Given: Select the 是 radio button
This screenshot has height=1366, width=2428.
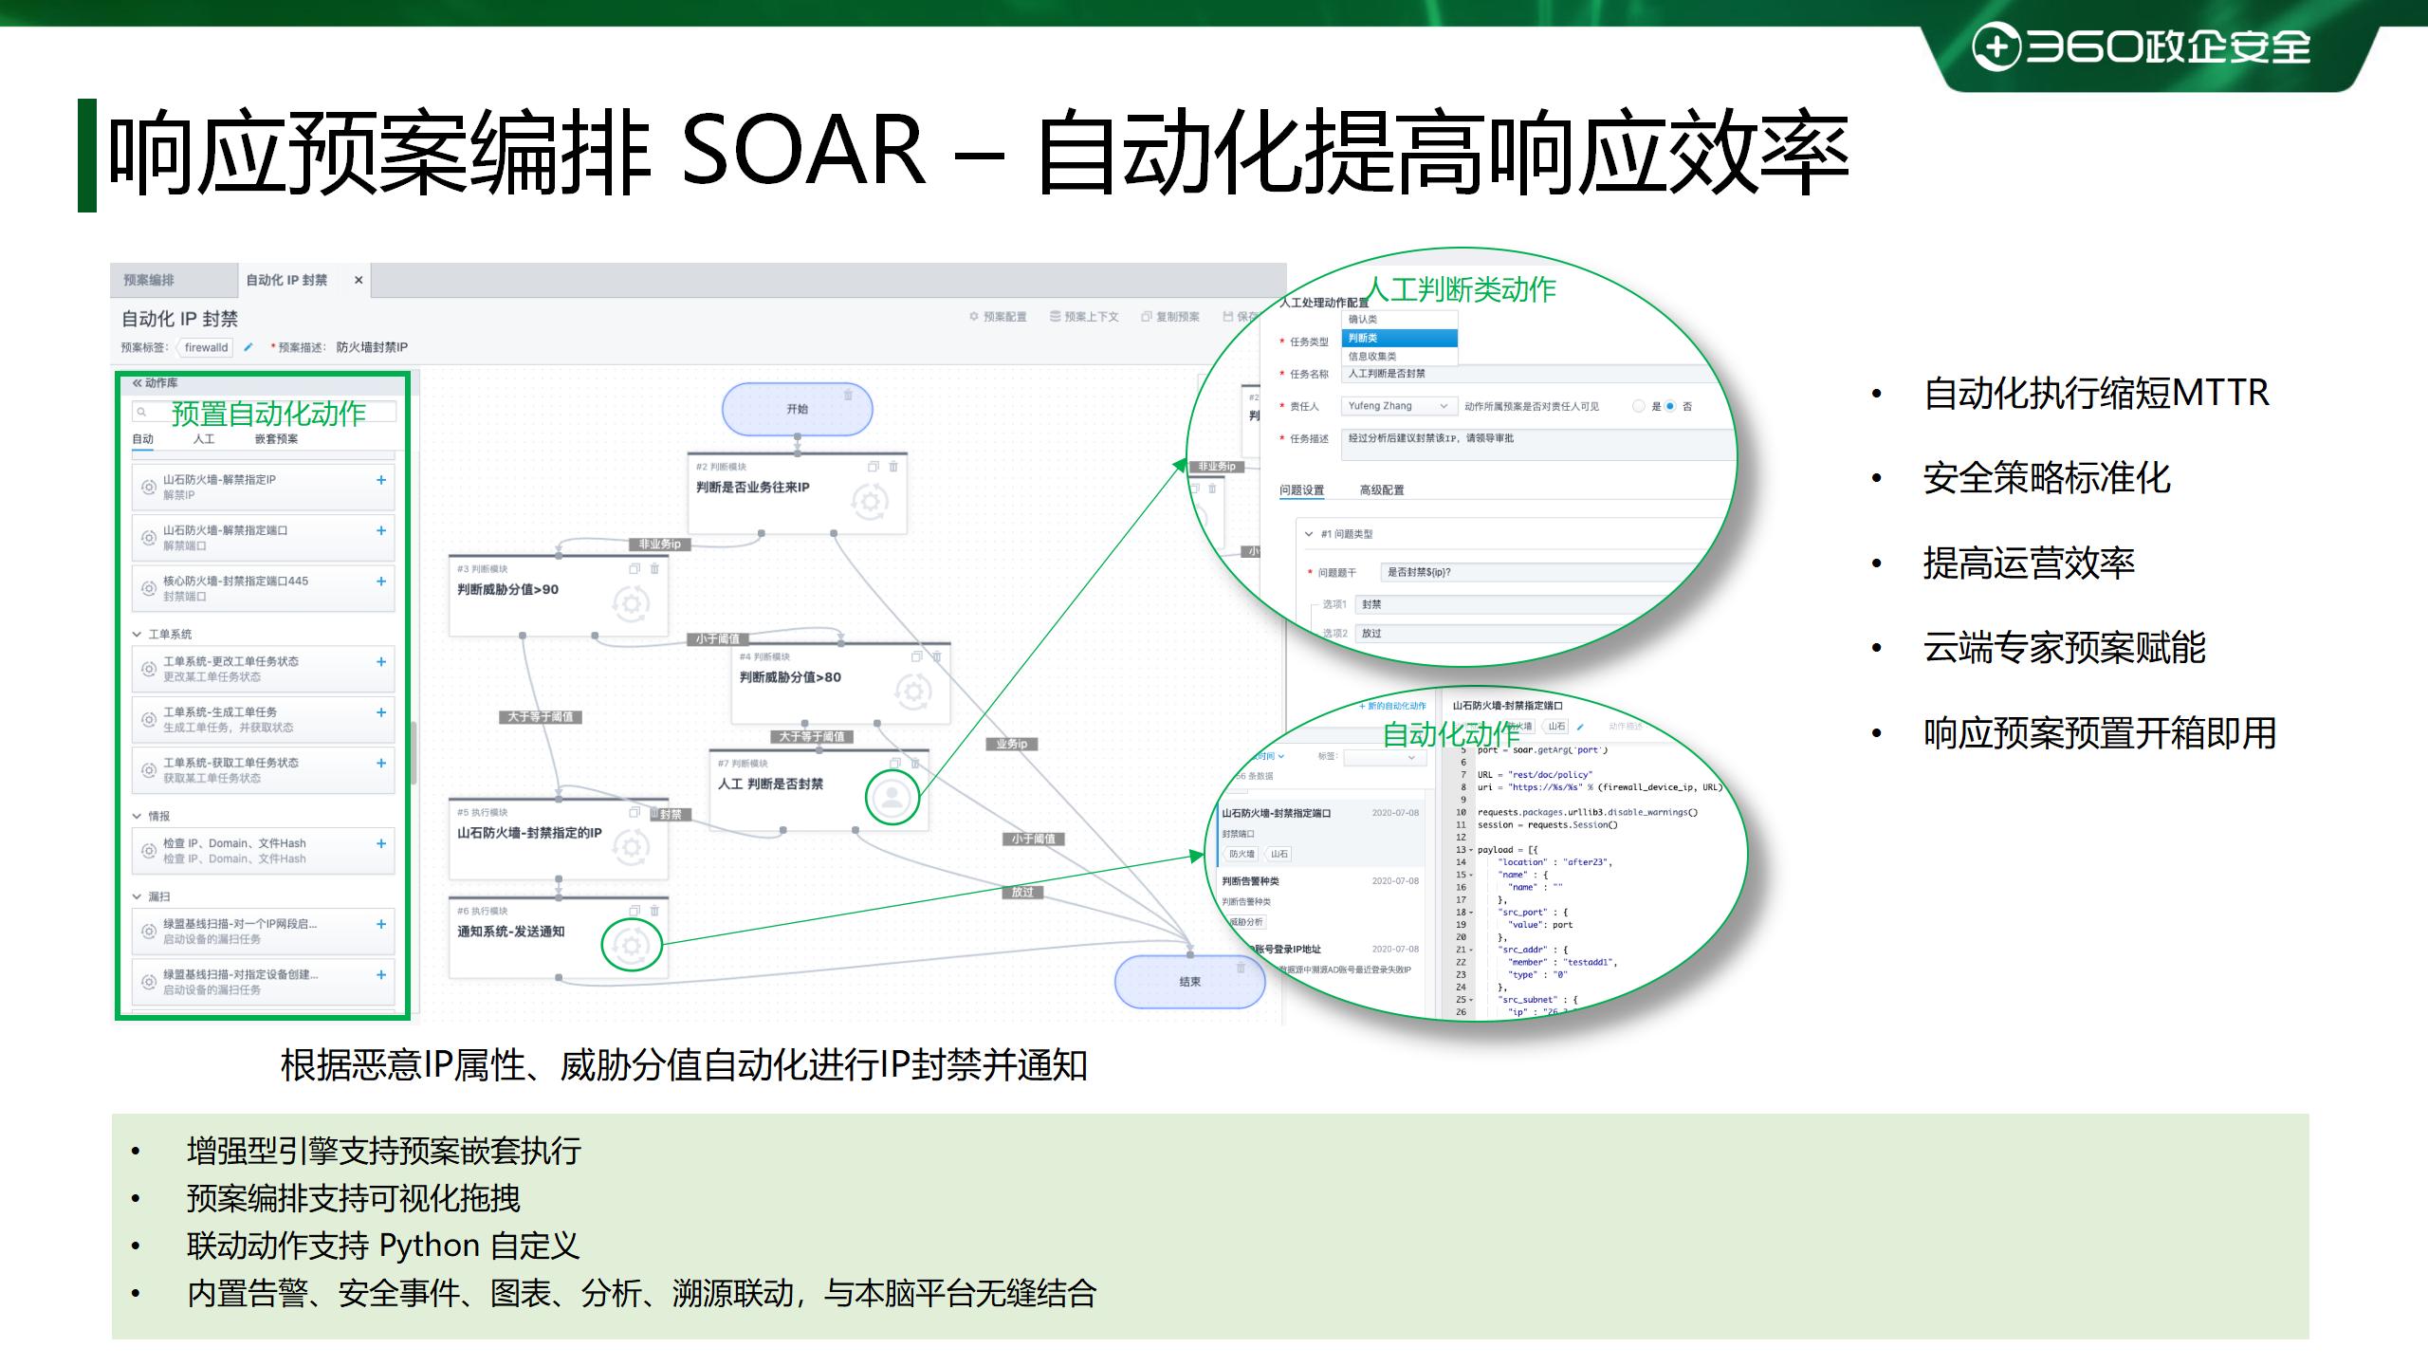Looking at the screenshot, I should (x=1638, y=407).
